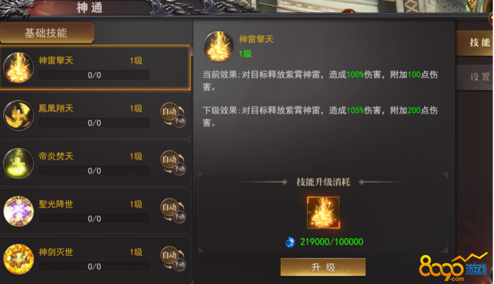This screenshot has height=284, width=494.
Task: Switch to the 设置 side tab
Action: tap(476, 77)
